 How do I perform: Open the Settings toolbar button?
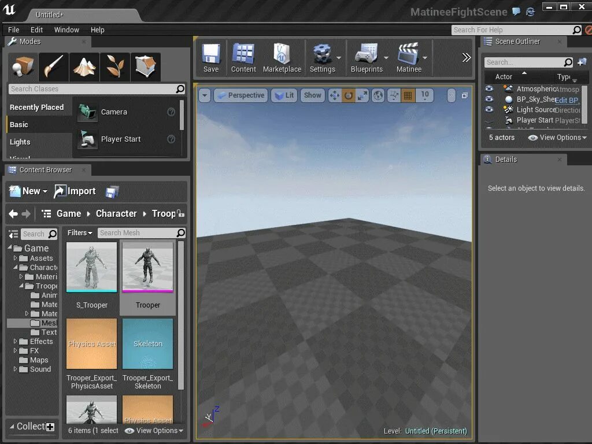click(x=322, y=58)
